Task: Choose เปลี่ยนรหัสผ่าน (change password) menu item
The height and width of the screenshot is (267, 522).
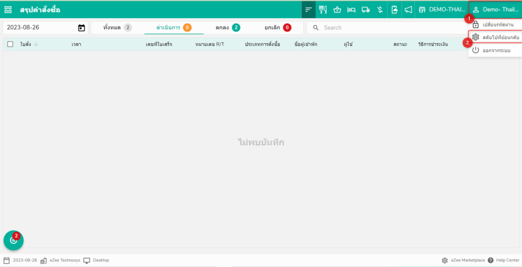Action: (x=495, y=24)
